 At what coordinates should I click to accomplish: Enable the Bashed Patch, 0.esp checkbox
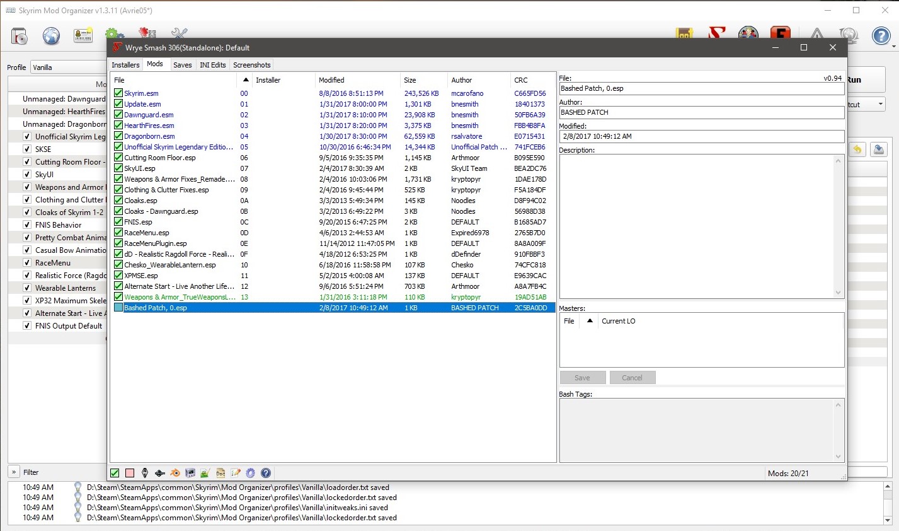pos(118,308)
